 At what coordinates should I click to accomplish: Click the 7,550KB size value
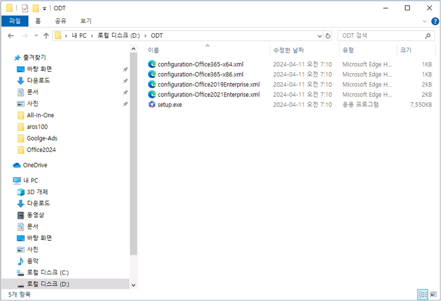421,105
